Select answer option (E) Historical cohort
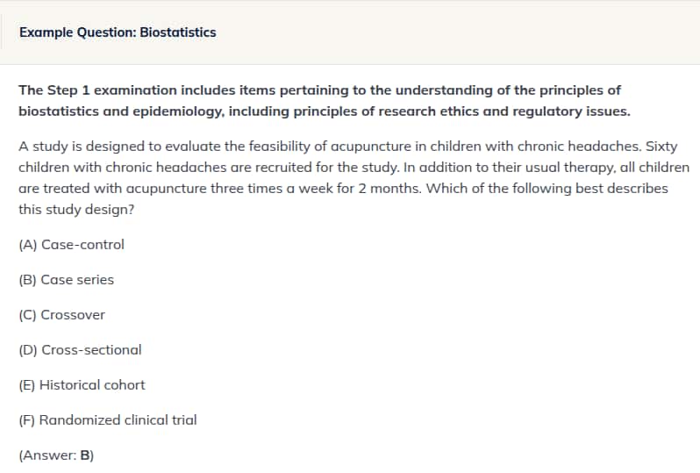700x473 pixels. 82,385
